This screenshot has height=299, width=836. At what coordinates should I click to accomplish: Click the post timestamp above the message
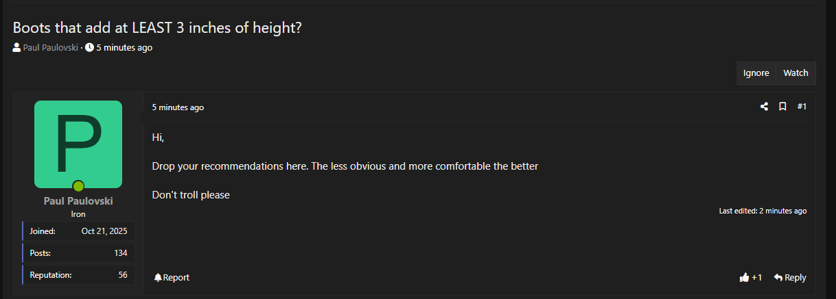(178, 107)
